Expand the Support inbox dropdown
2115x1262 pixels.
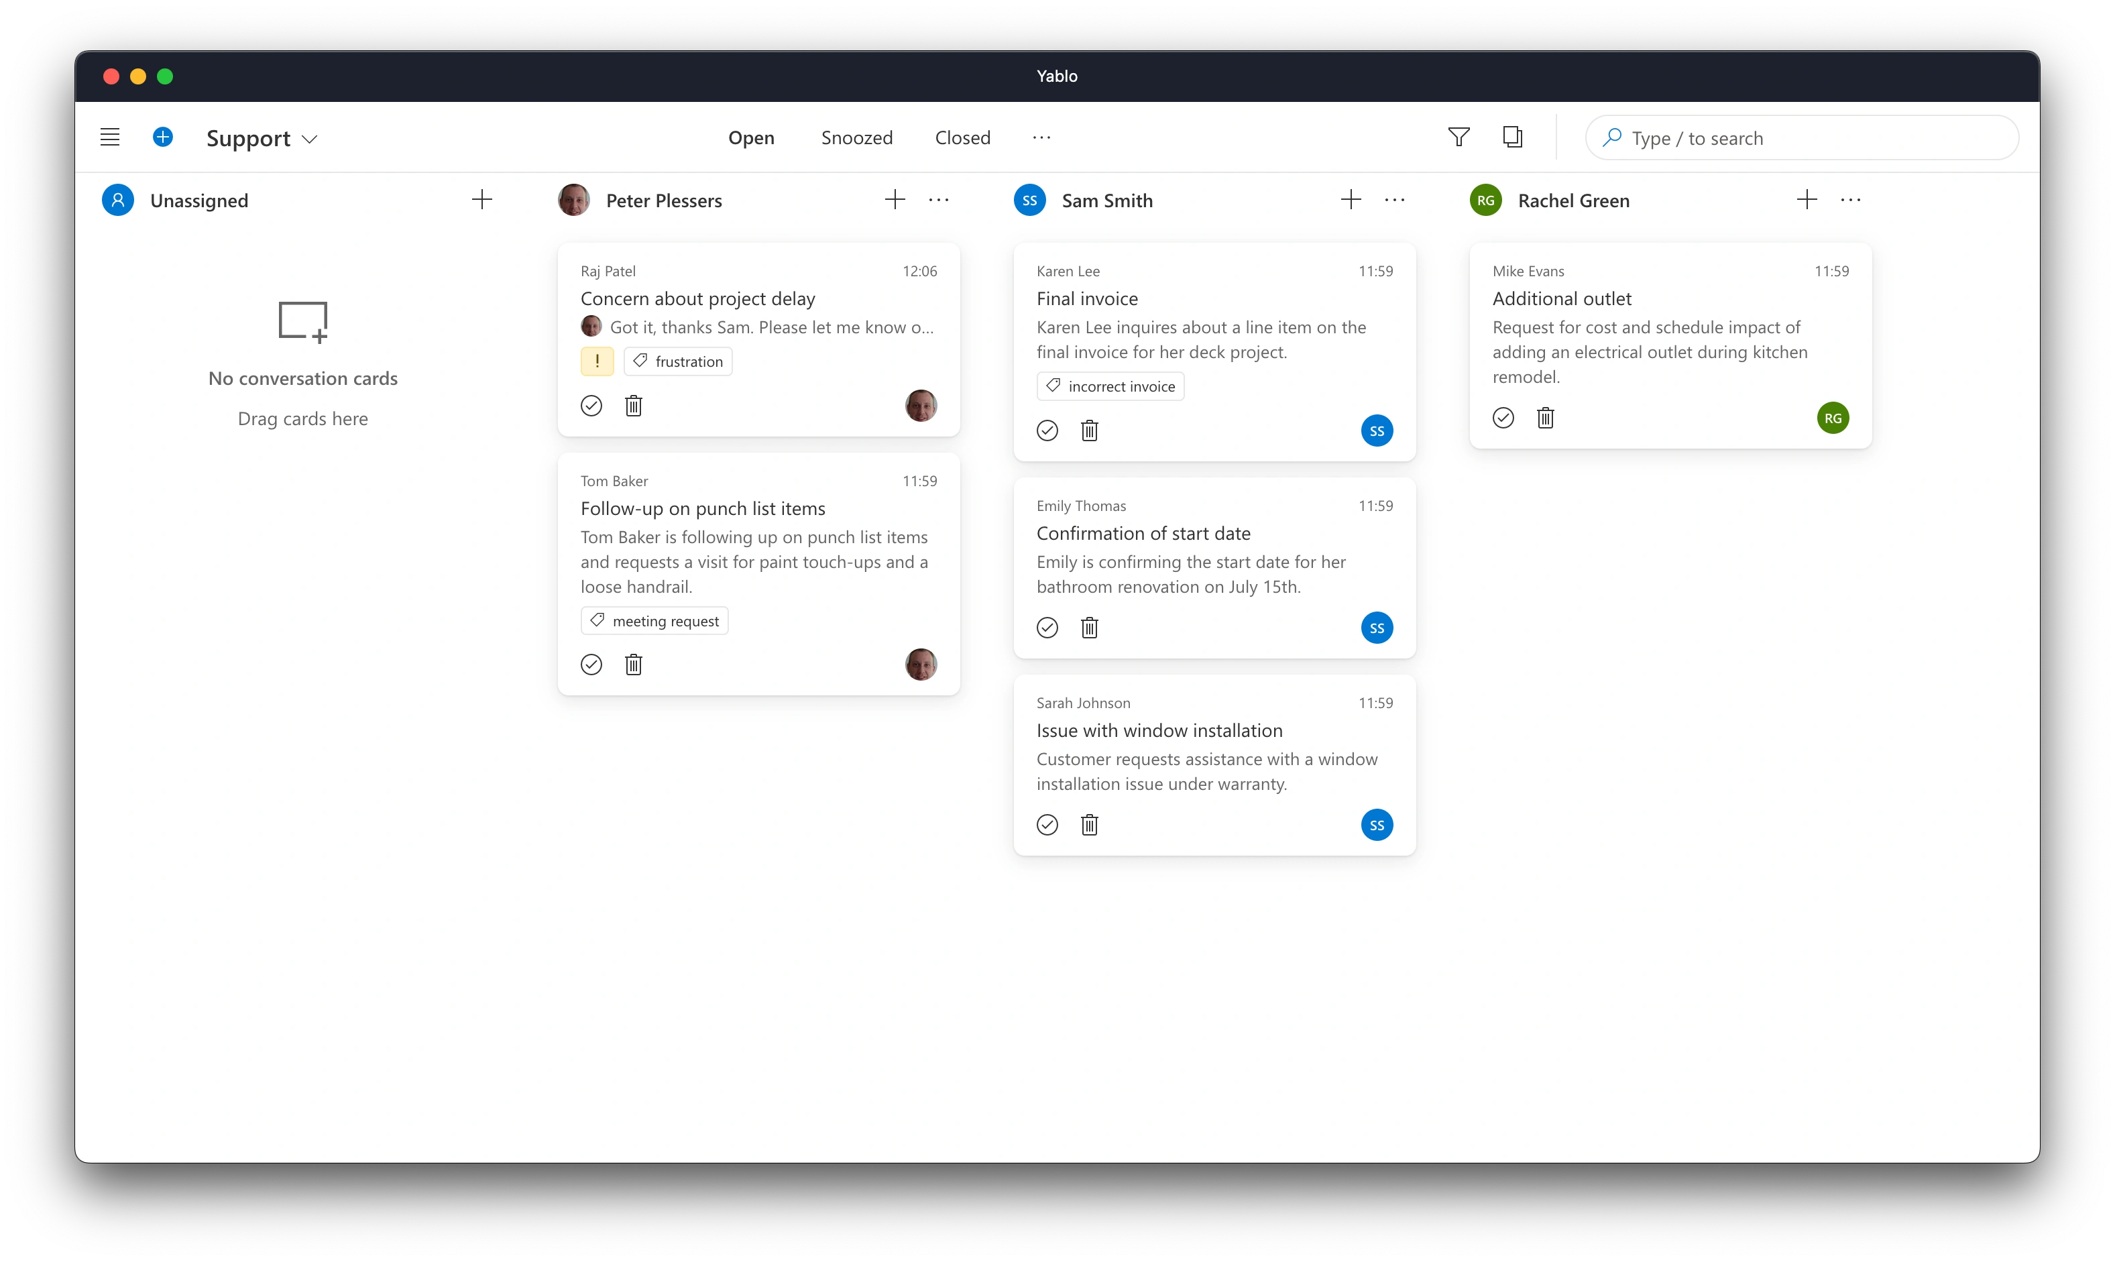click(310, 139)
